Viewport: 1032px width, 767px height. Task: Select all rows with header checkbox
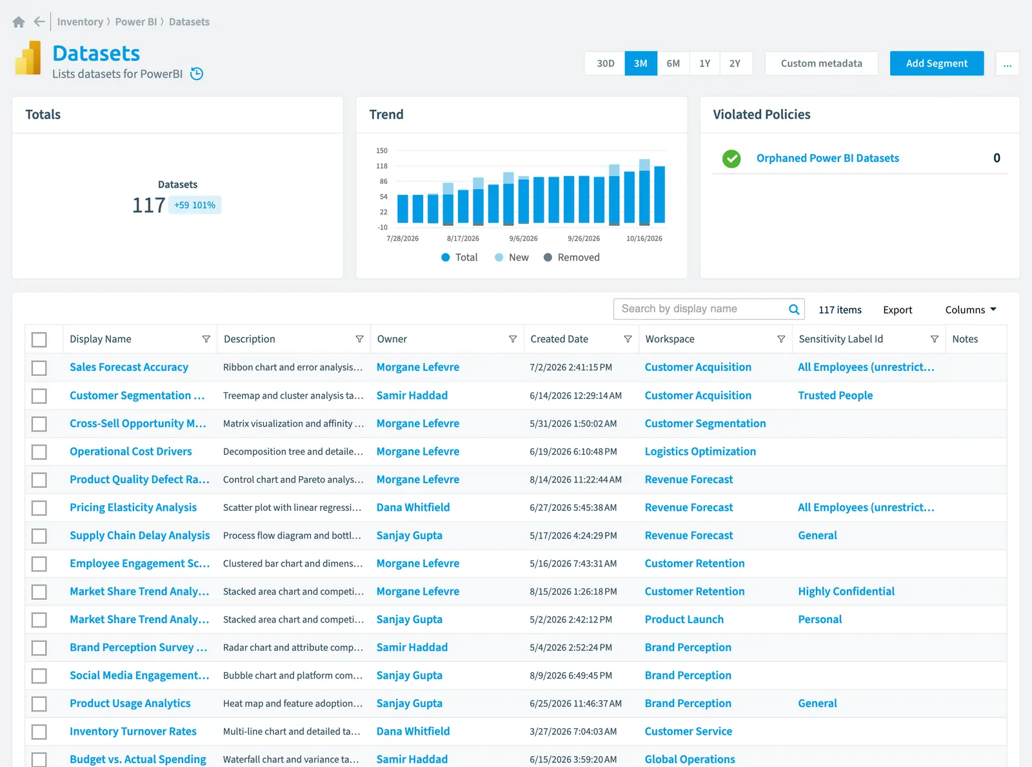click(x=39, y=340)
